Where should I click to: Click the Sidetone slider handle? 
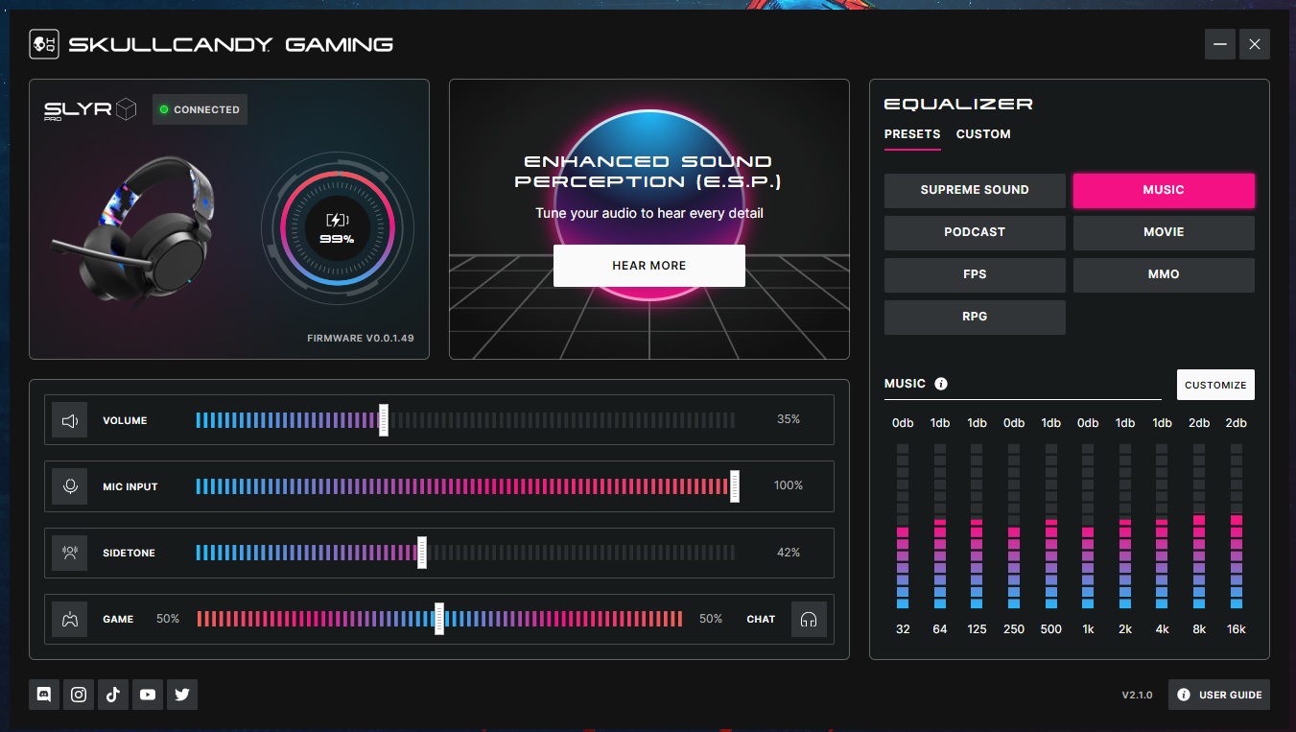pyautogui.click(x=422, y=553)
